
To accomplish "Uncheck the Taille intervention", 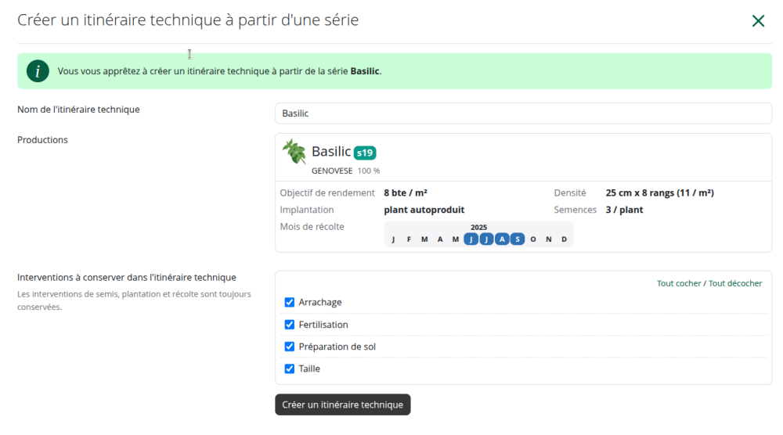I will tap(290, 368).
